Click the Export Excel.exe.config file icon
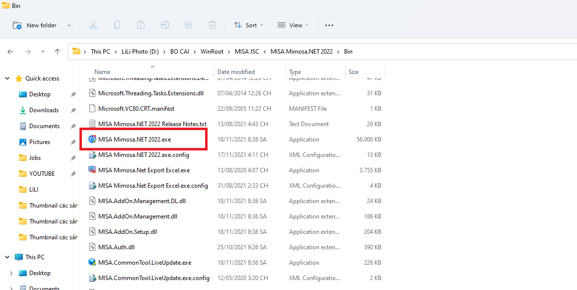Image resolution: width=577 pixels, height=290 pixels. pyautogui.click(x=92, y=186)
